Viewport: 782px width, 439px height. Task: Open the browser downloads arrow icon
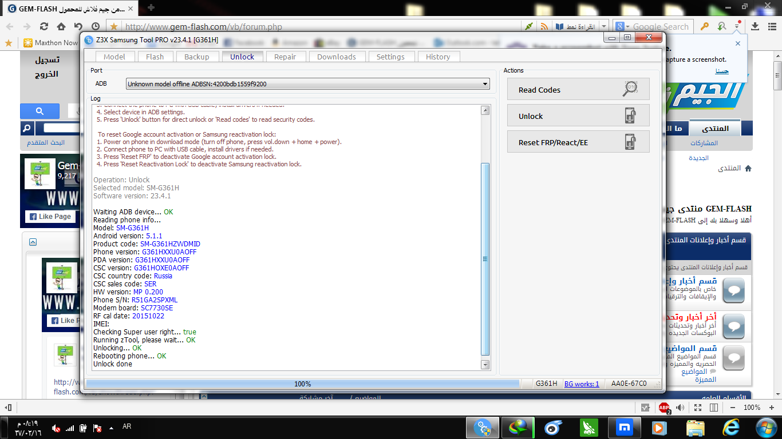tap(755, 26)
